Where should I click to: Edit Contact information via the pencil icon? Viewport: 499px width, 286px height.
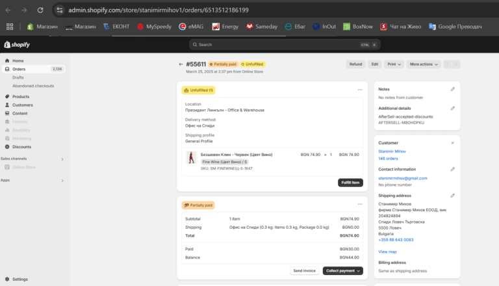coord(453,169)
